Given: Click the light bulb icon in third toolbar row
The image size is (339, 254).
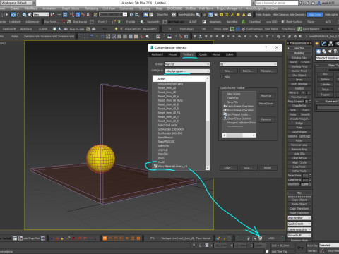Looking at the screenshot, I should point(116,29).
